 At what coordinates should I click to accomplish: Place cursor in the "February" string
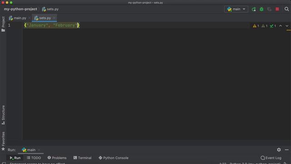[65, 26]
